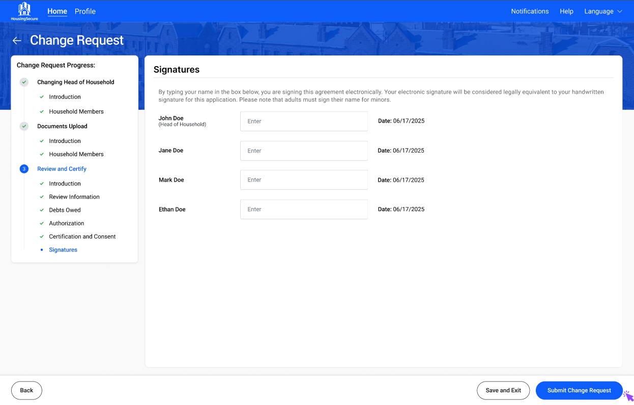The height and width of the screenshot is (405, 634).
Task: Click the checkmark next to Debts Owed
Action: tap(42, 210)
